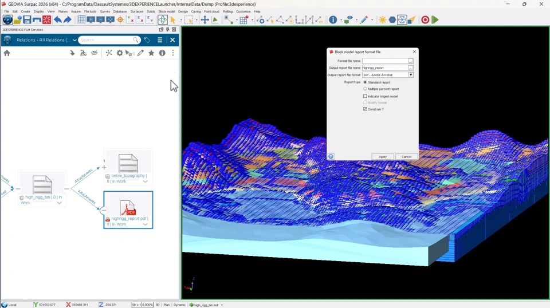Screen dimensions: 550x308
Task: Open the Surfaces menu
Action: (137, 11)
